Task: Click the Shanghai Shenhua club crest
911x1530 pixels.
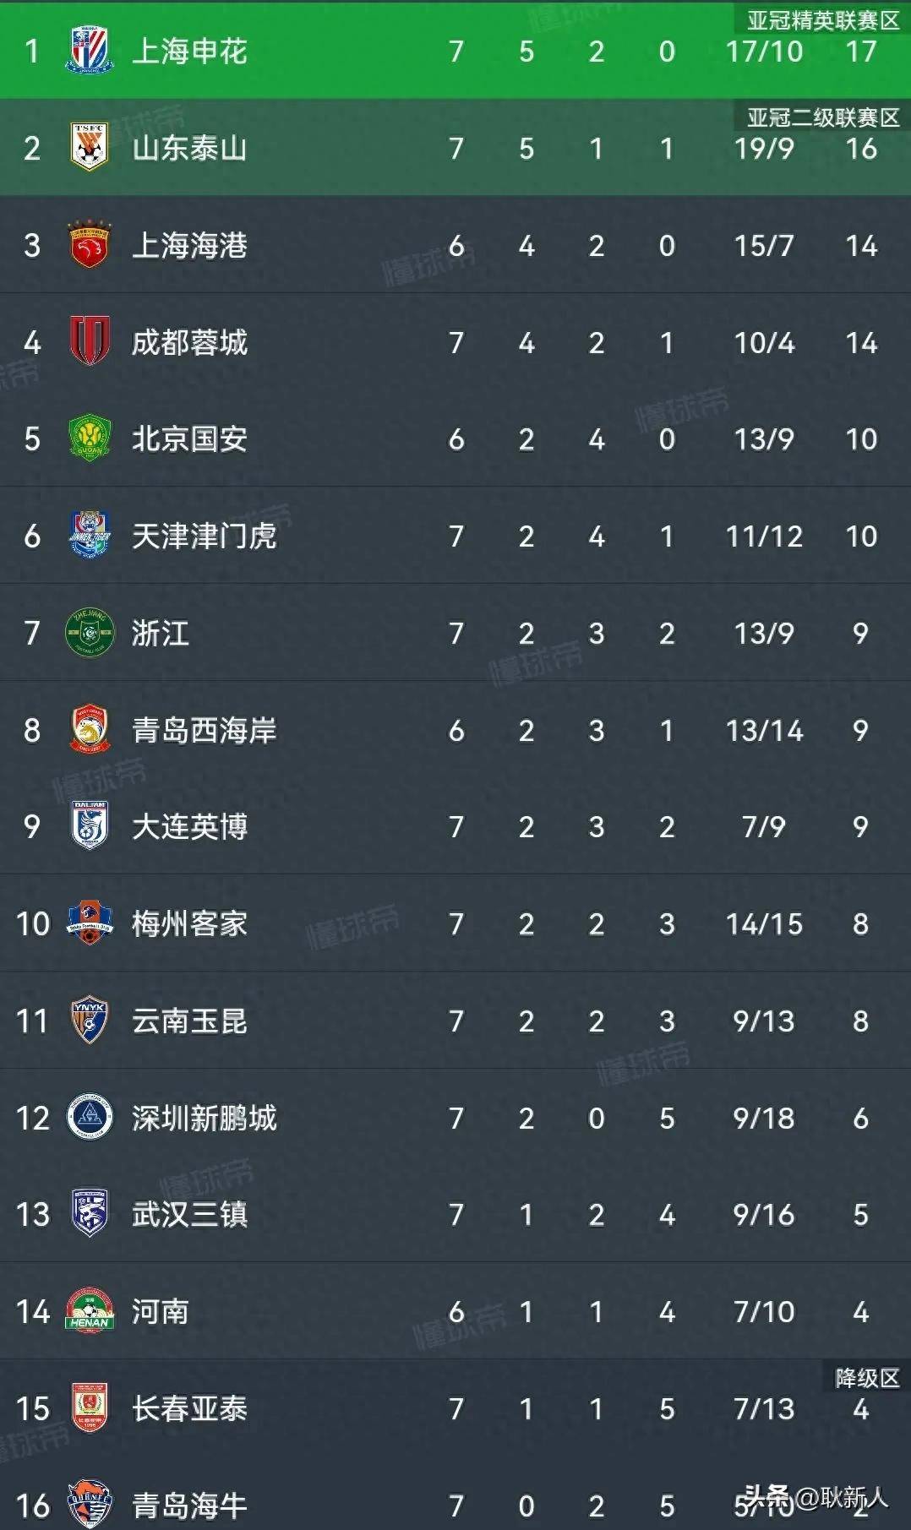Action: 90,51
